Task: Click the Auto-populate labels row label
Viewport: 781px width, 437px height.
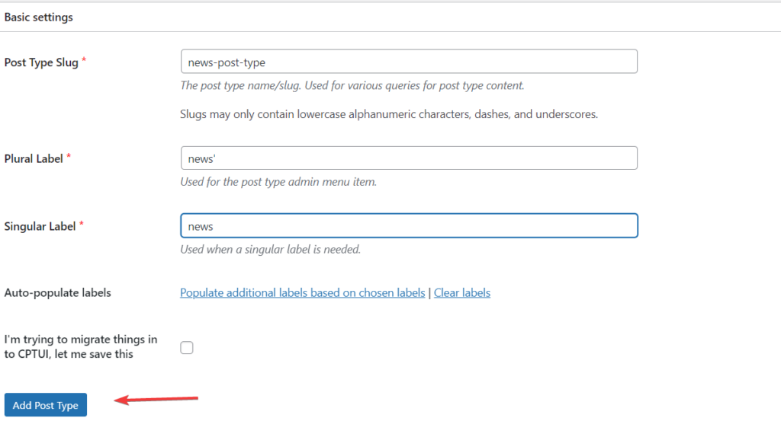Action: pos(57,292)
